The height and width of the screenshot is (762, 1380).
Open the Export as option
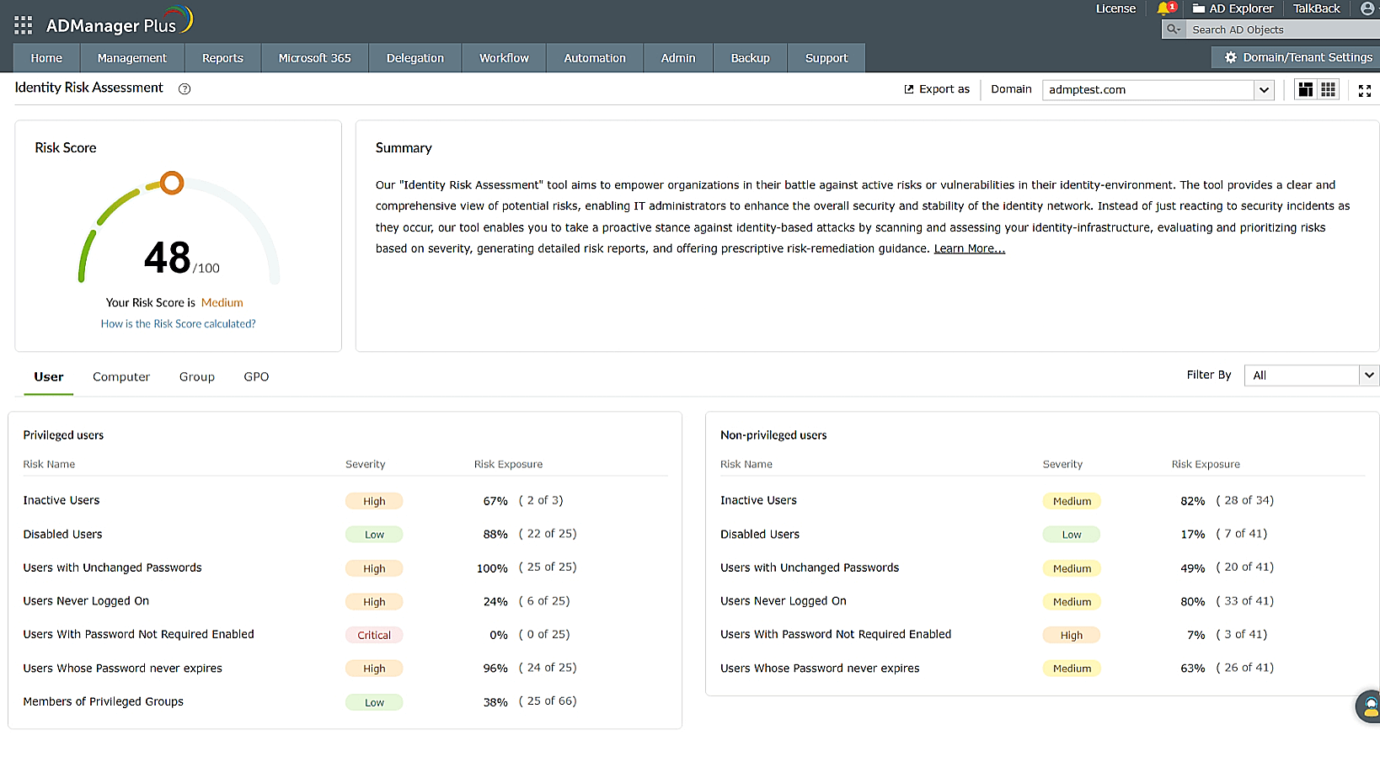(x=936, y=88)
